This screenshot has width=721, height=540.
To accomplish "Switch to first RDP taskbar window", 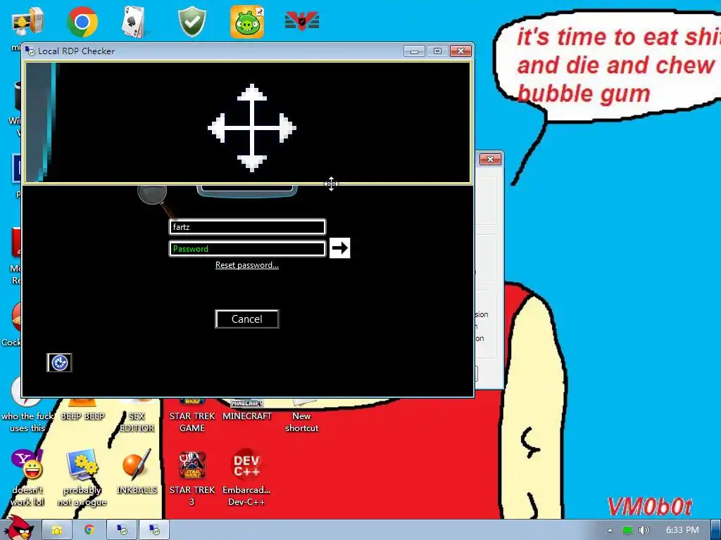I will coord(122,530).
